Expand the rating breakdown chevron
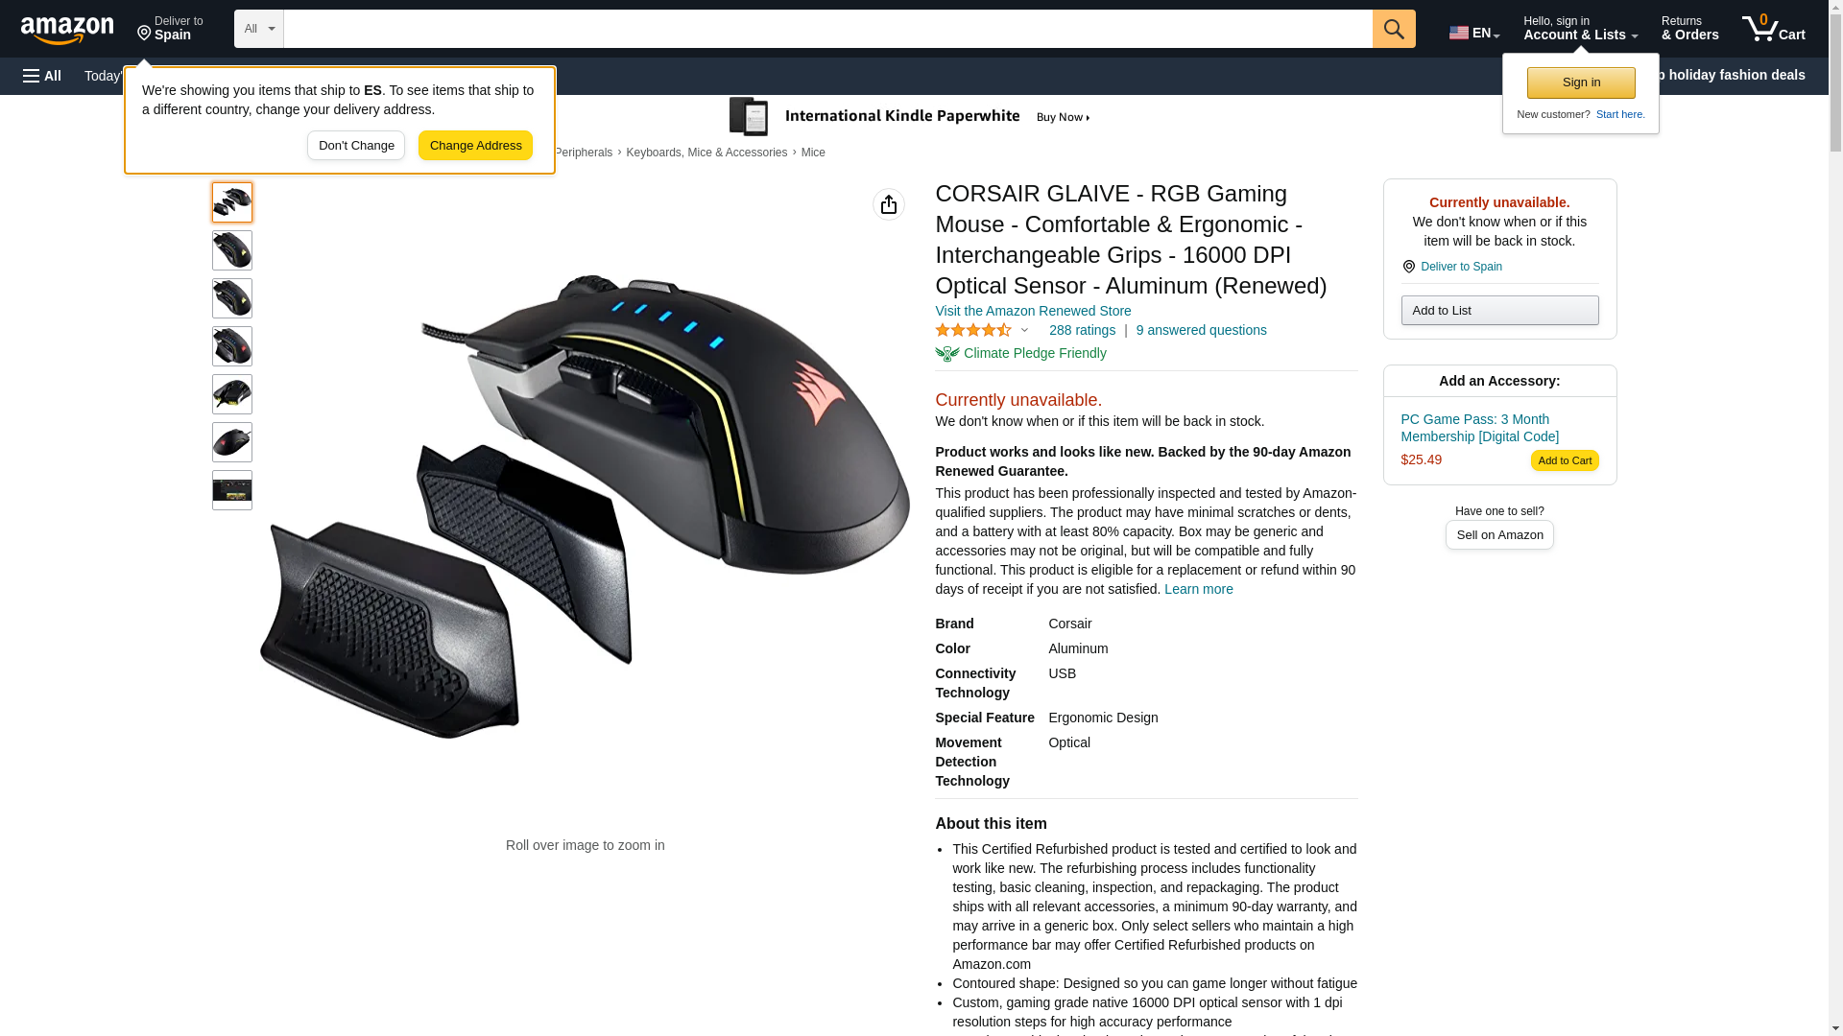Viewport: 1843px width, 1036px height. click(x=1024, y=331)
